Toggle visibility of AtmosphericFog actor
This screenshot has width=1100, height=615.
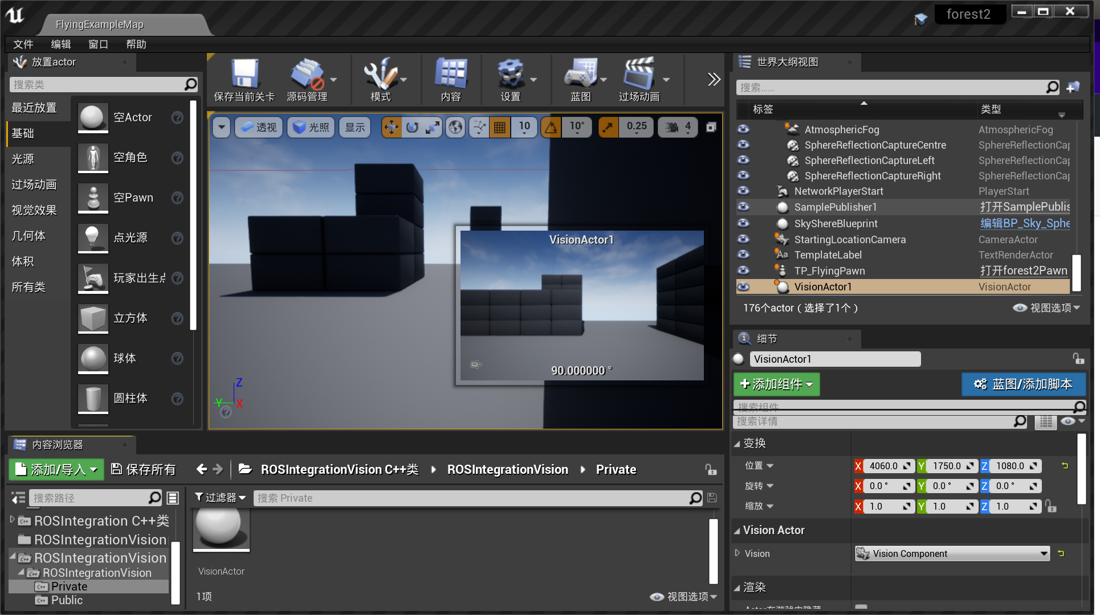click(x=743, y=129)
